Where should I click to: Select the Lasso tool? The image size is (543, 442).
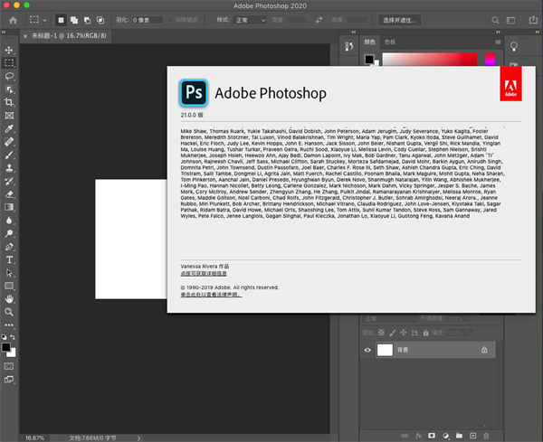(x=9, y=76)
